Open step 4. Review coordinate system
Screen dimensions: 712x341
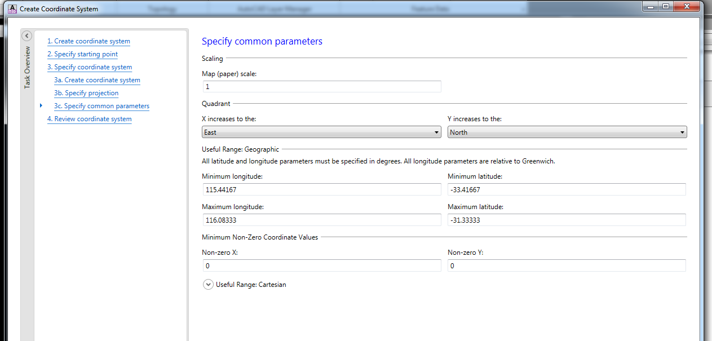point(90,119)
